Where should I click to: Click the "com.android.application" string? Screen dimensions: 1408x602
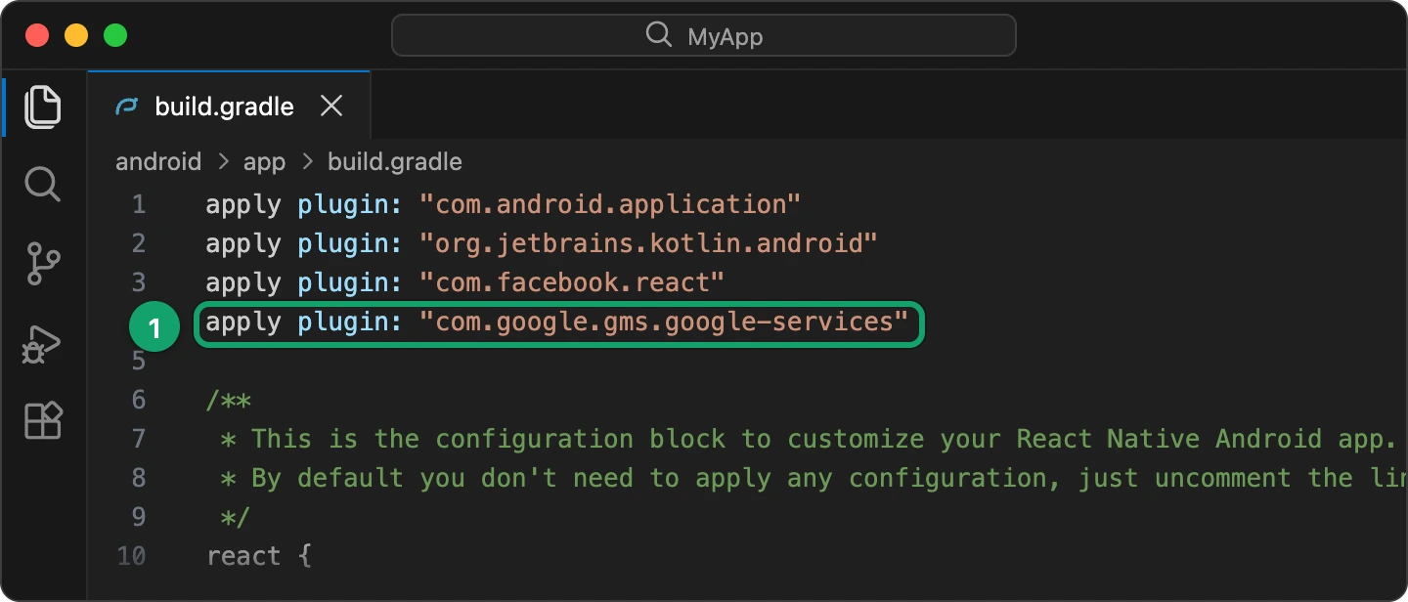coord(610,204)
